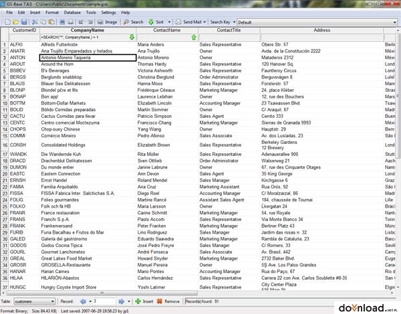Screen dimensions: 401x314
Task: Click the Sales Agent cell for CACTU
Action: pyautogui.click(x=229, y=116)
